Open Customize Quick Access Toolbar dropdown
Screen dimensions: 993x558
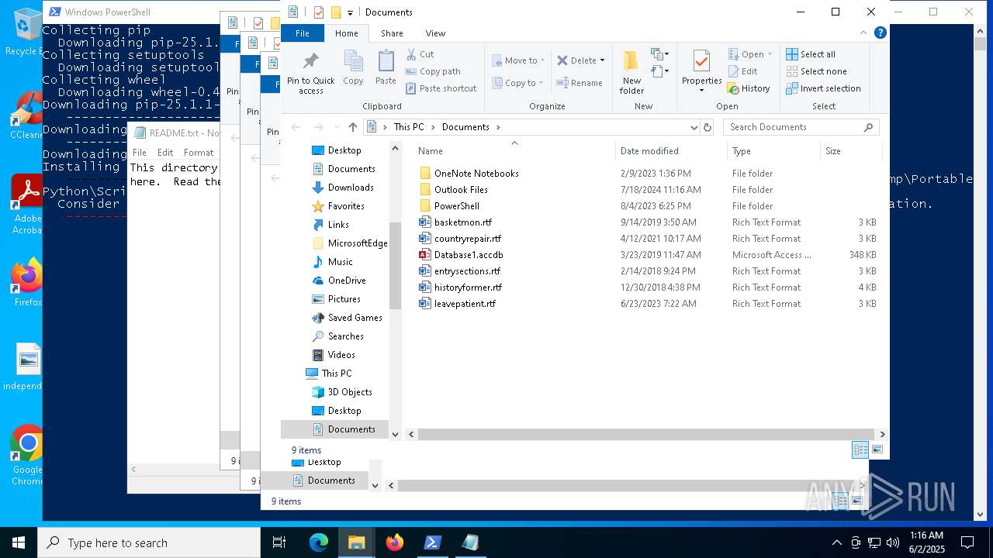pyautogui.click(x=351, y=12)
